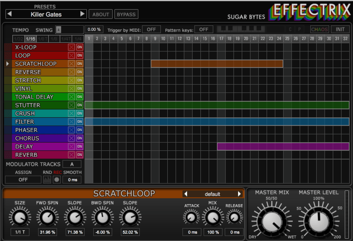Click the SMOOTH 0 ms value field
The width and height of the screenshot is (353, 241).
72,180
